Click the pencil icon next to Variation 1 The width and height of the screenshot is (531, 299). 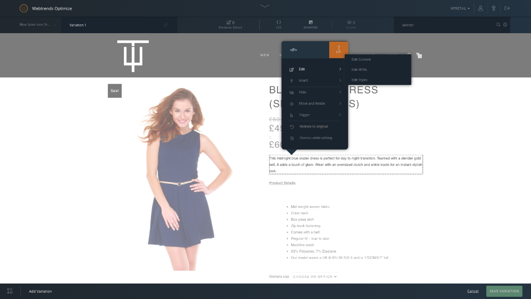point(166,25)
